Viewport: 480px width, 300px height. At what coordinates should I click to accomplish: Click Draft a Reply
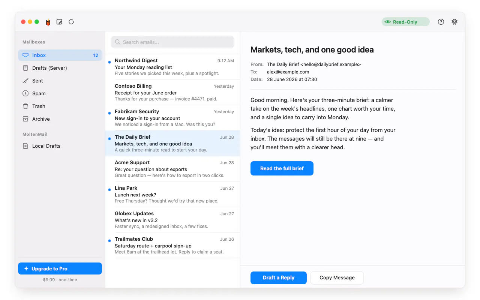pos(279,277)
